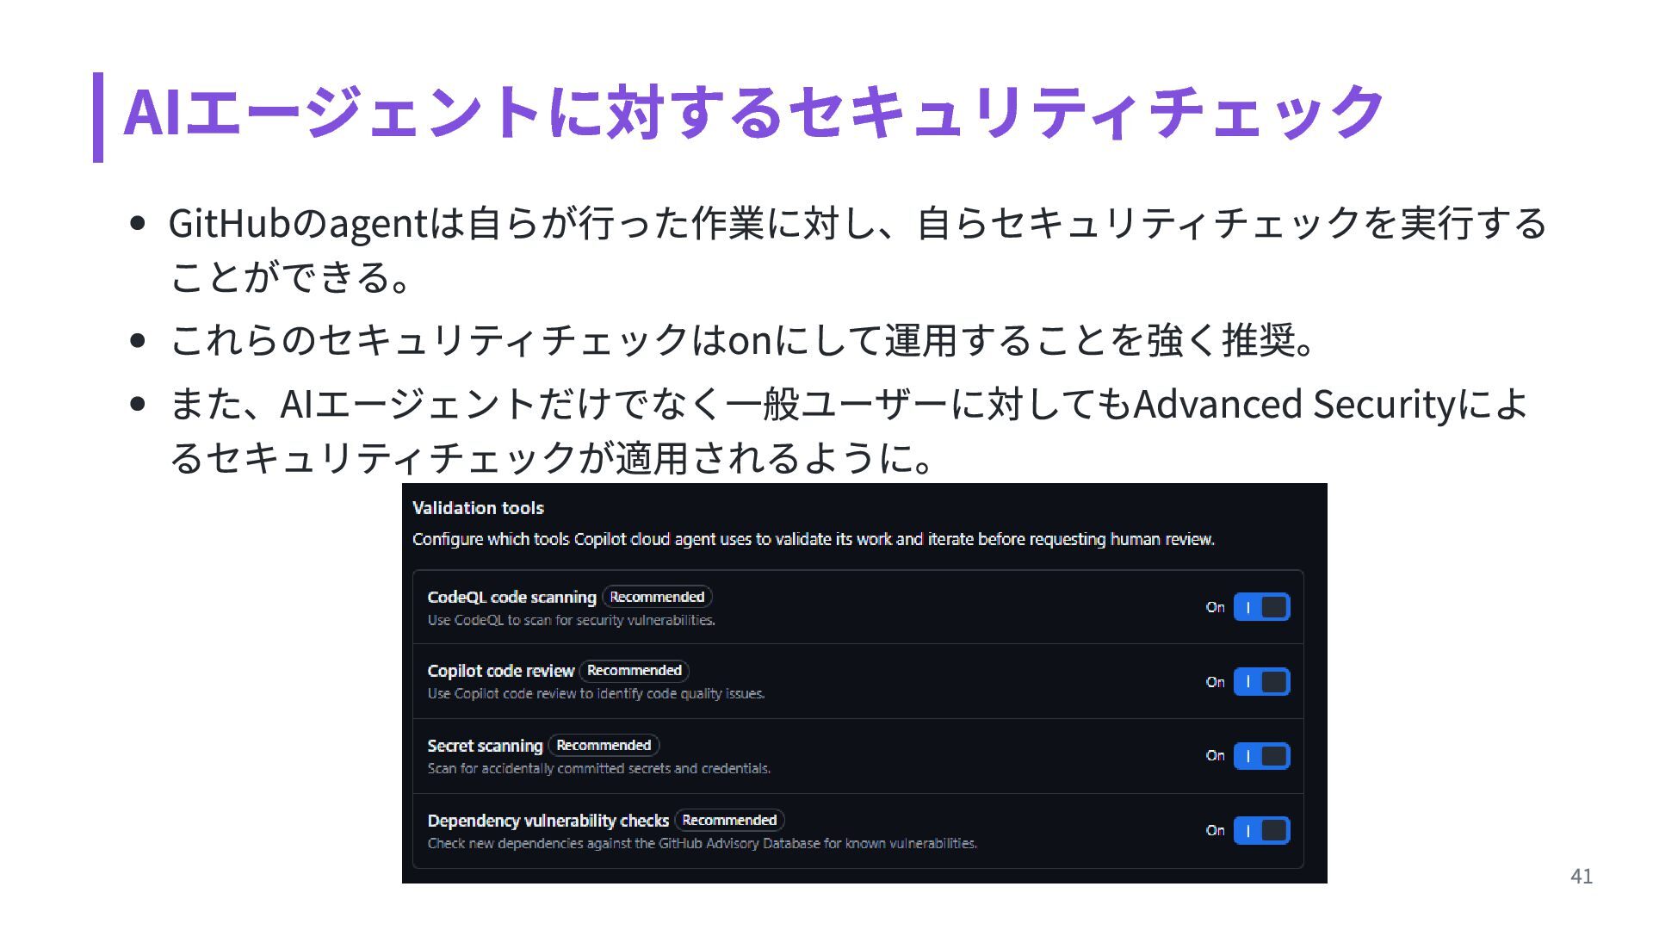This screenshot has height=930, width=1653.
Task: Click the bullet mentioning Advanced Security
Action: 848,405
